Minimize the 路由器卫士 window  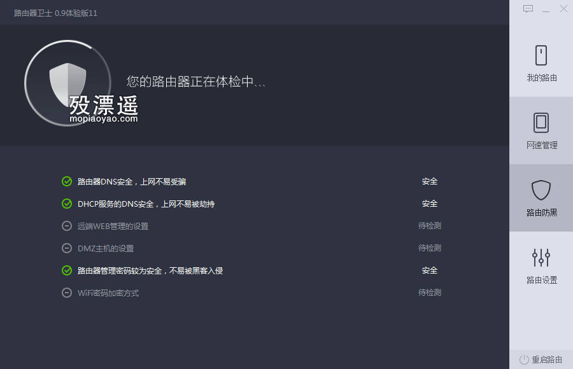[546, 11]
